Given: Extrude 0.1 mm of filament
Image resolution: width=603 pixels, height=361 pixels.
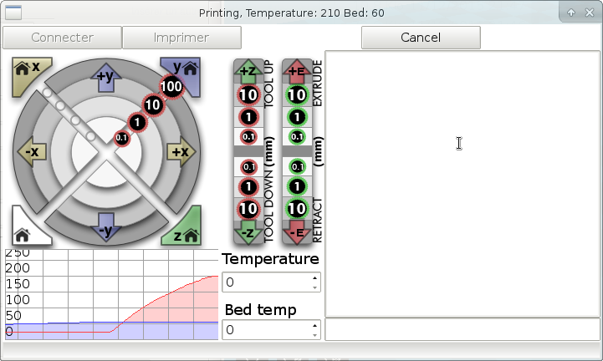Looking at the screenshot, I should tap(297, 136).
